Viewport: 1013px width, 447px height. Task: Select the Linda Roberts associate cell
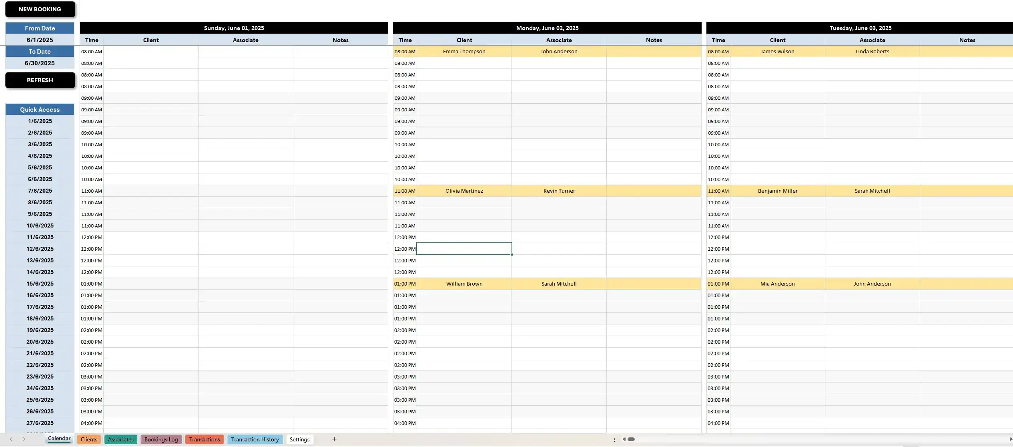point(873,51)
